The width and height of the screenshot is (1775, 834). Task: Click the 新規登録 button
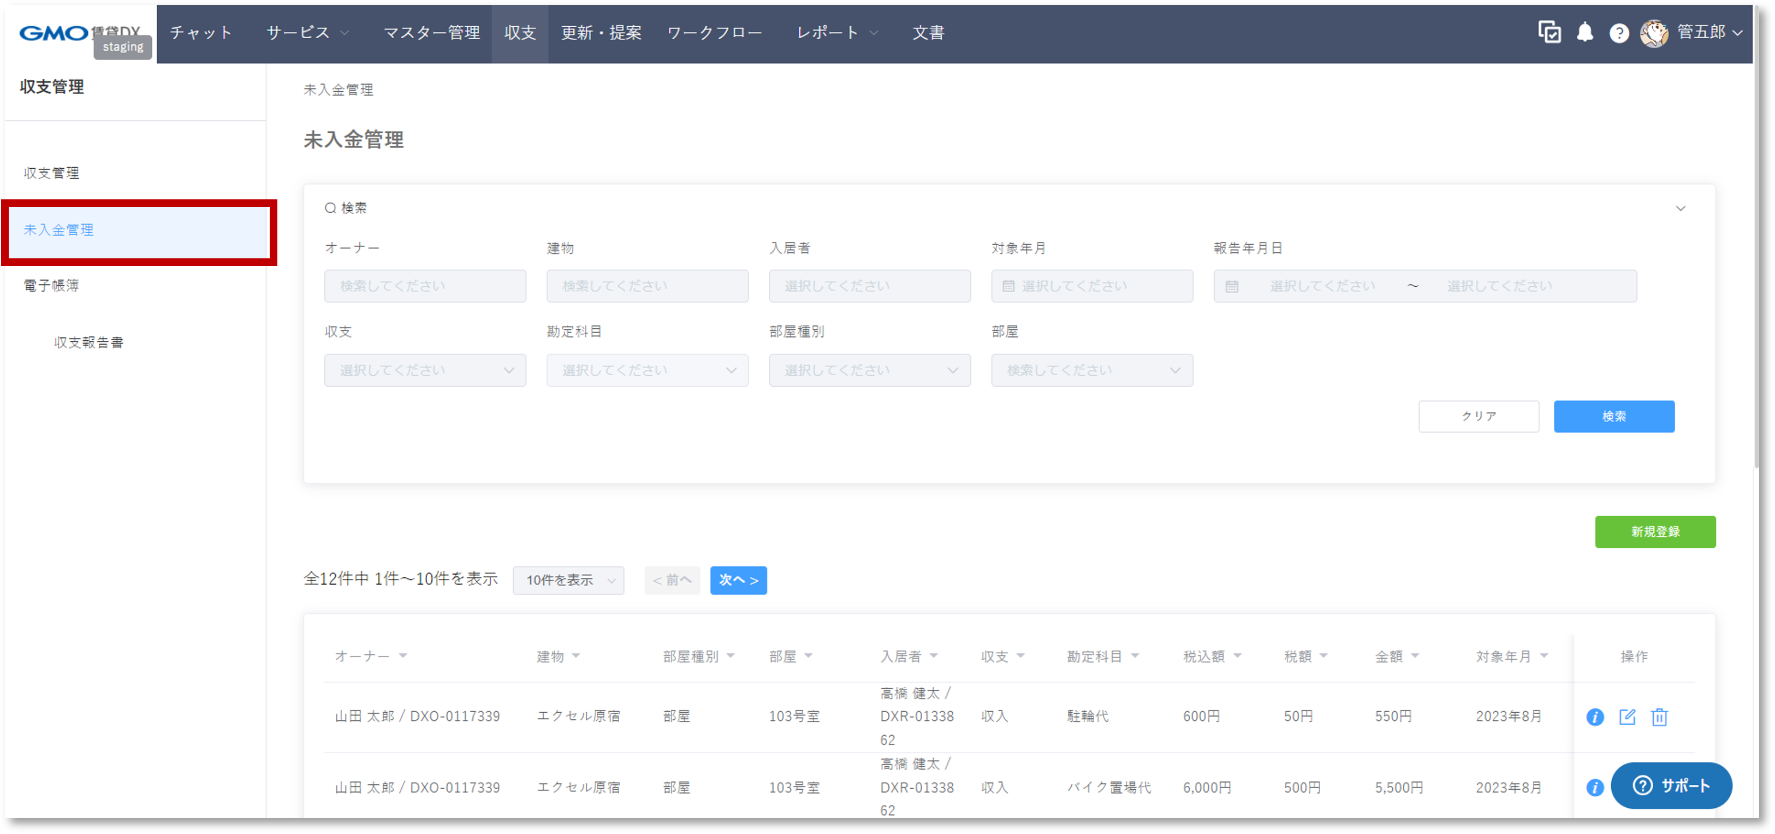tap(1656, 531)
